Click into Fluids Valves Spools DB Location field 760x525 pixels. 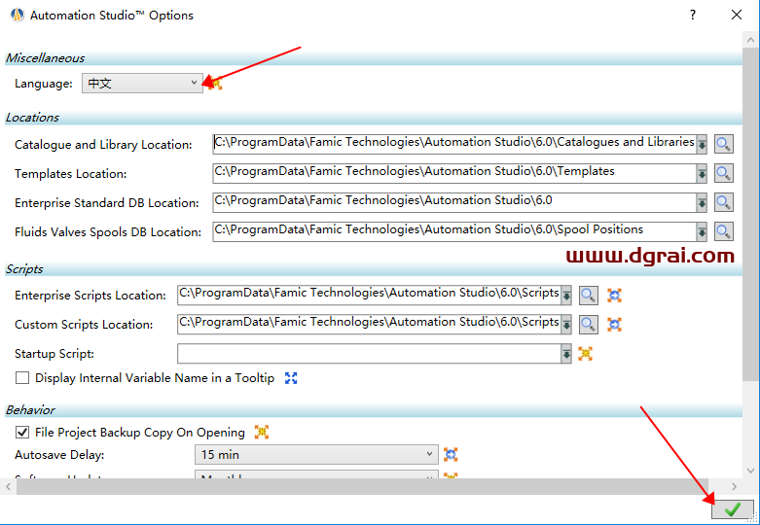(454, 231)
